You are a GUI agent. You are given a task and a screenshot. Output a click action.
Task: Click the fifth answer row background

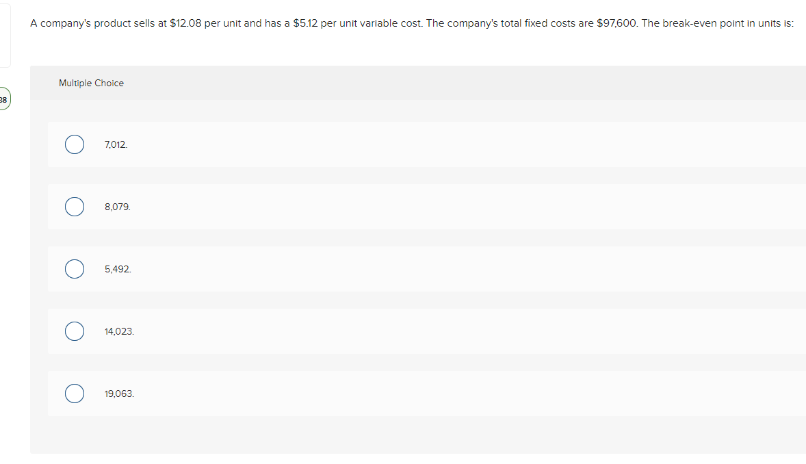tap(411, 394)
